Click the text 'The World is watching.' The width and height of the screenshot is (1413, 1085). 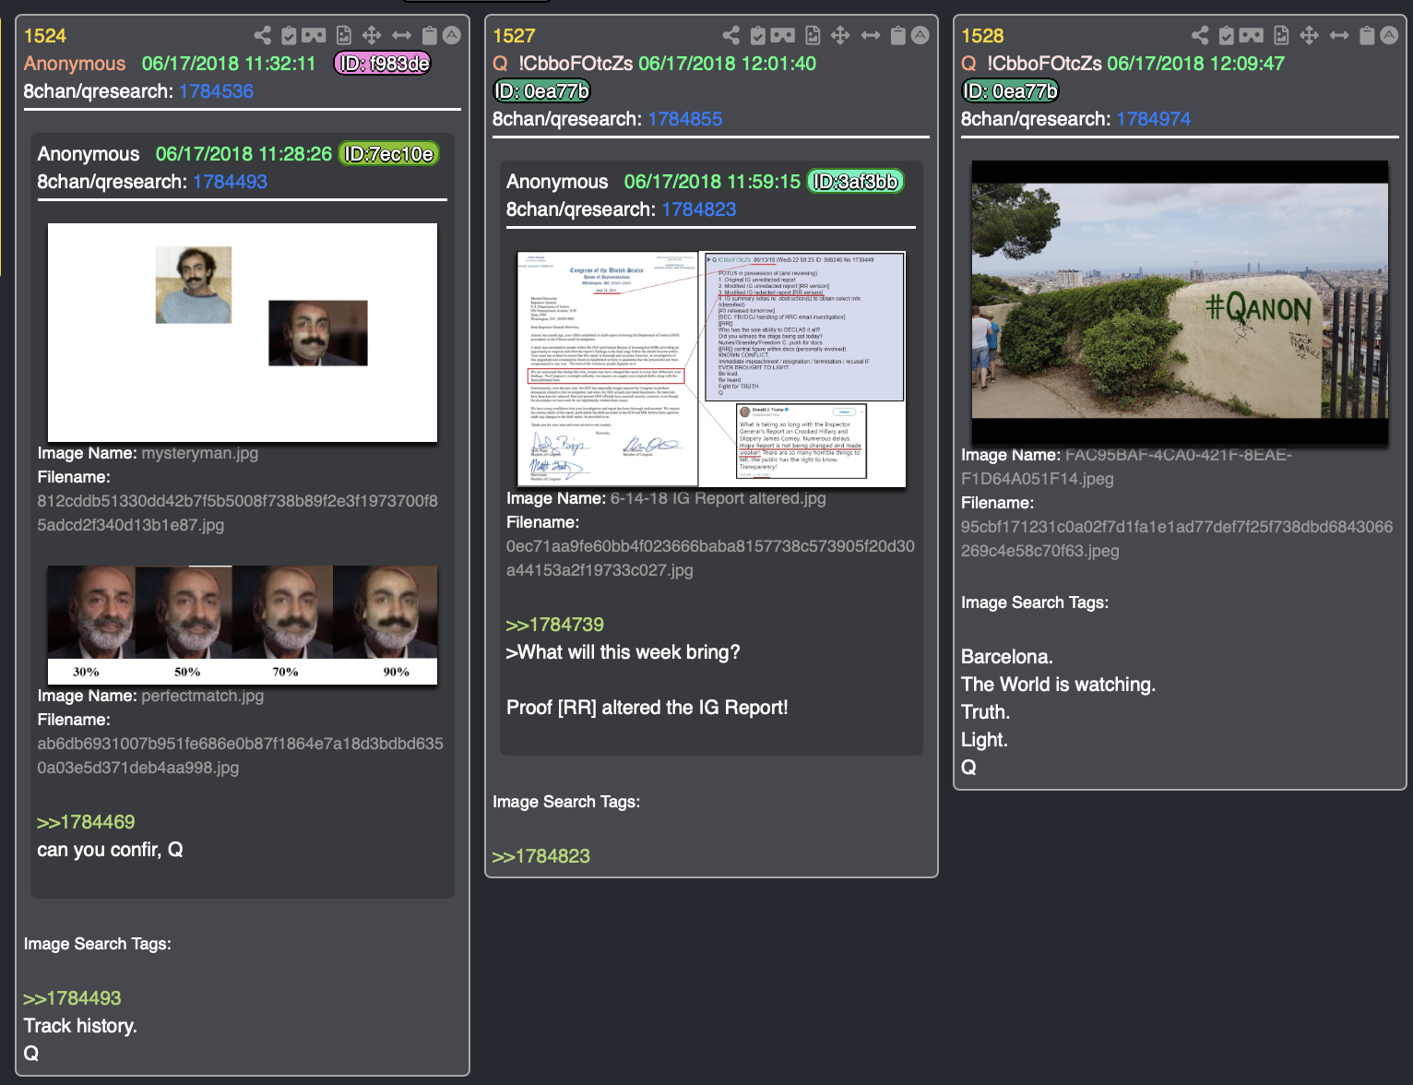tap(1058, 685)
